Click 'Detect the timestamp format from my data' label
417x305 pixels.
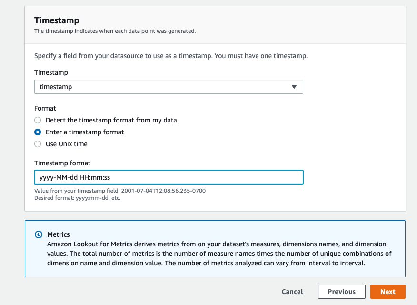(111, 120)
